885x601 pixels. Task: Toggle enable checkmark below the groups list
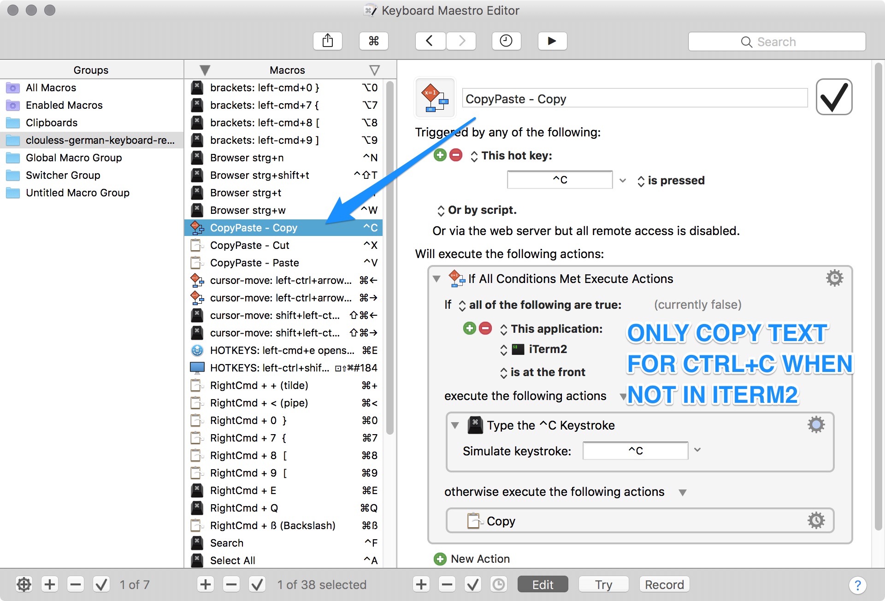coord(101,584)
